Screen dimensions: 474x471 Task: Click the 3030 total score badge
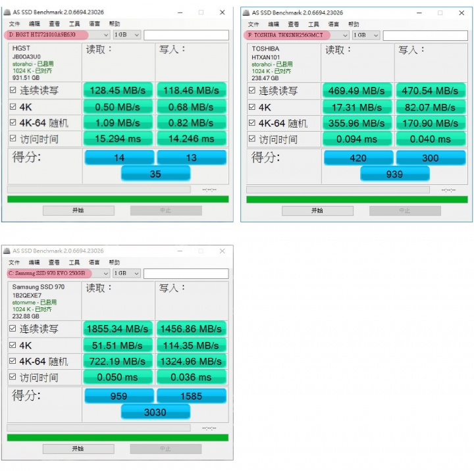pyautogui.click(x=155, y=412)
